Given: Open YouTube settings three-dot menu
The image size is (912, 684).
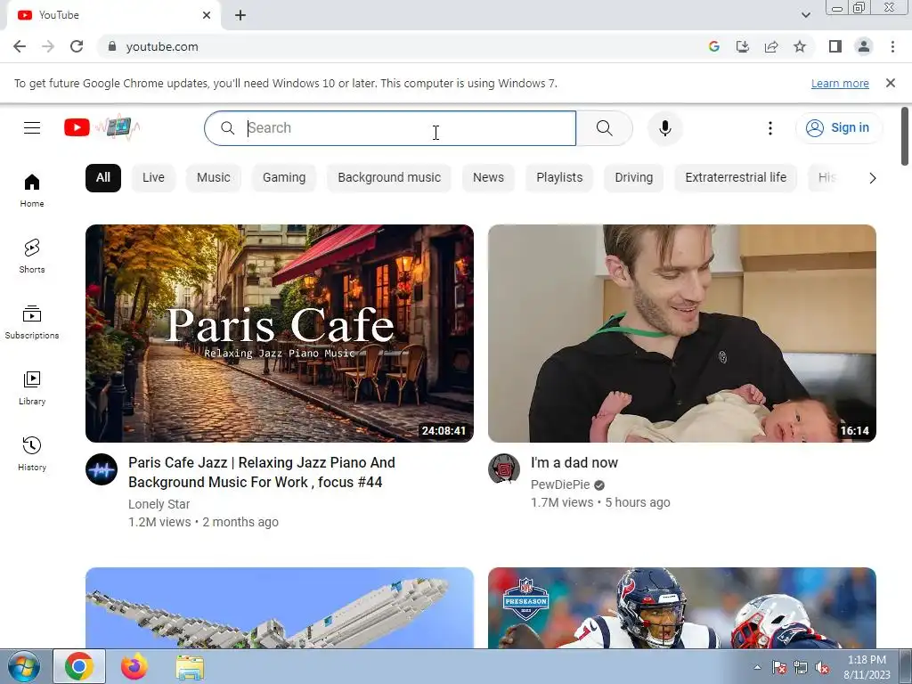Looking at the screenshot, I should click(x=770, y=128).
